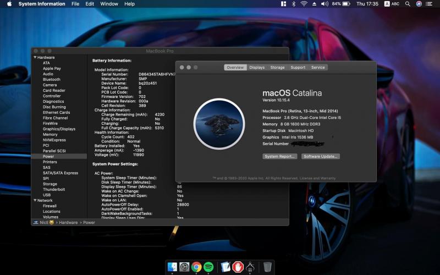Select Printers in the sidebar
This screenshot has height=275, width=440.
(x=50, y=162)
